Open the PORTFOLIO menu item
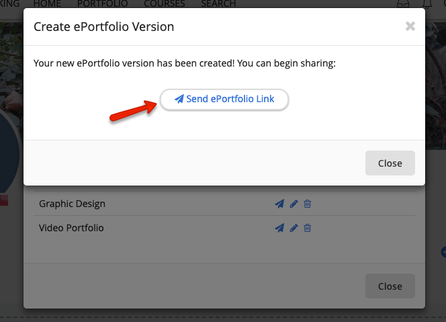The height and width of the screenshot is (322, 446). (102, 4)
